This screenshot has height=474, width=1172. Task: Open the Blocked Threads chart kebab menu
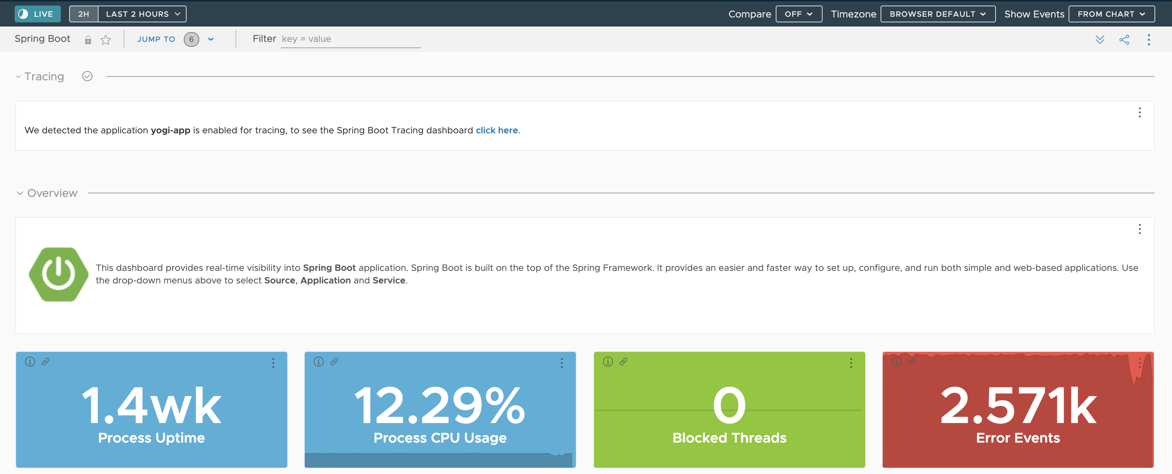click(x=851, y=363)
